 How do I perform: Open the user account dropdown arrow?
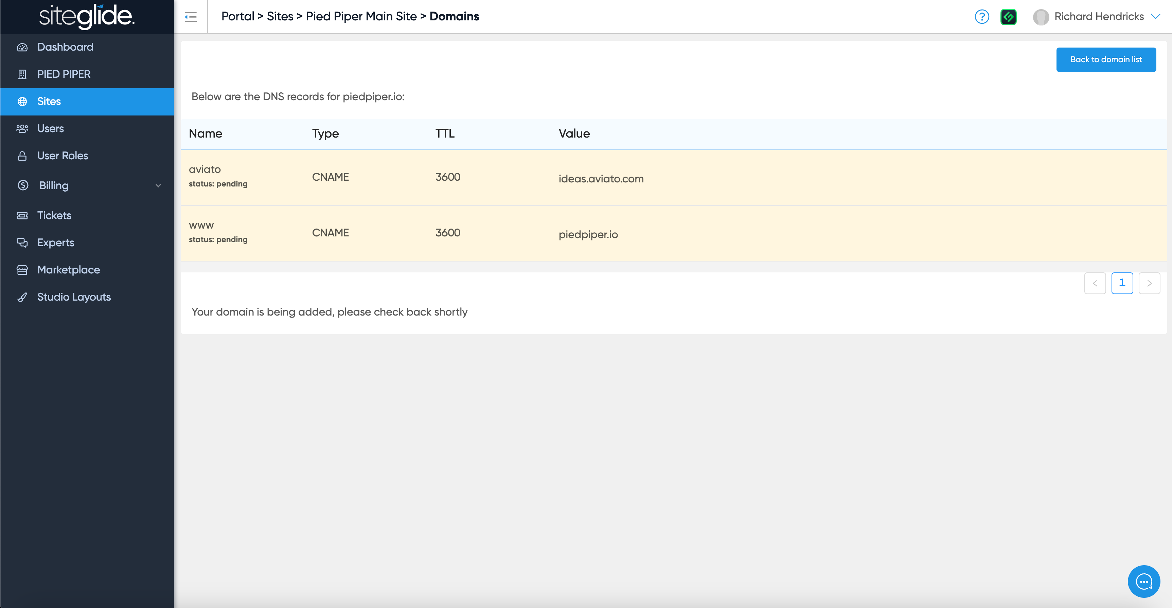pyautogui.click(x=1156, y=16)
